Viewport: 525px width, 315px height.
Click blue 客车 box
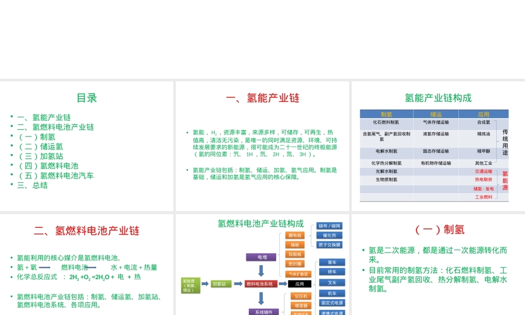pos(332,262)
